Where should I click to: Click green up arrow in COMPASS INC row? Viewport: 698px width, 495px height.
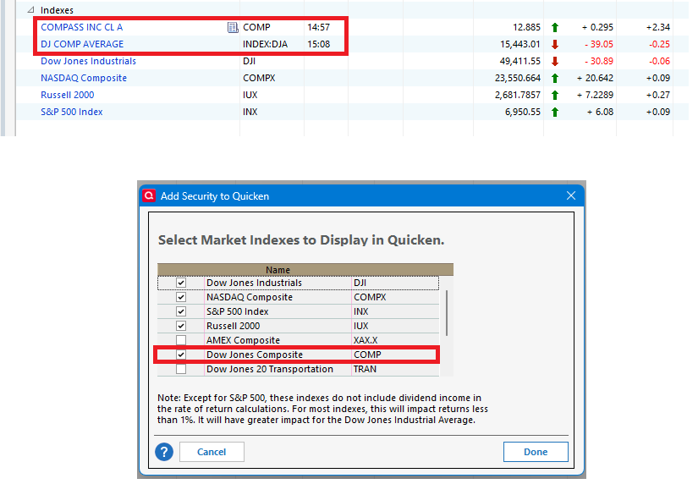555,28
